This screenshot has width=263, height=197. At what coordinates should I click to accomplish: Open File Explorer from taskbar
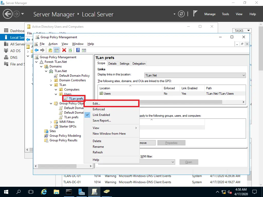coord(57,192)
